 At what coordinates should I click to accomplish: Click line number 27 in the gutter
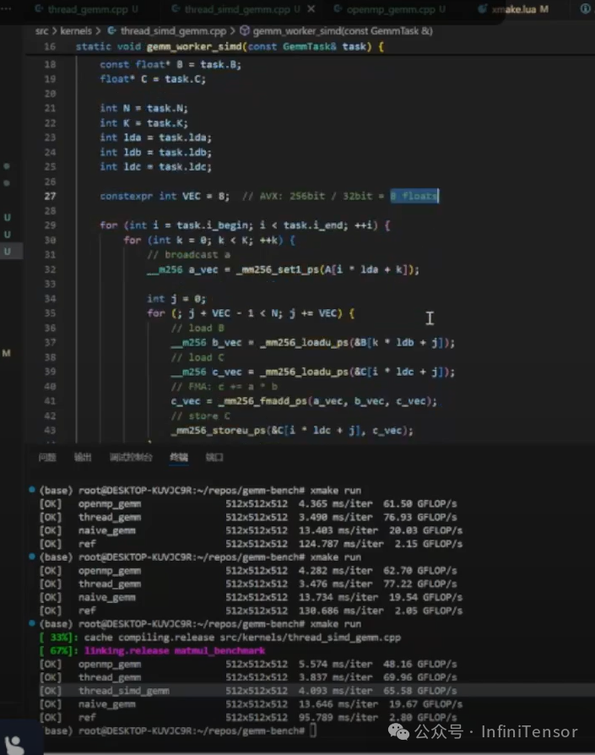tap(50, 196)
